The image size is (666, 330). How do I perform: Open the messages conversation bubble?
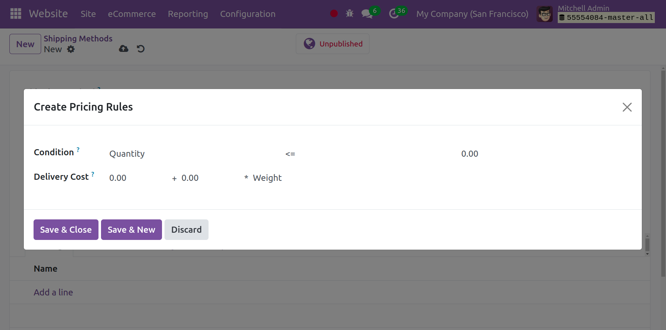(367, 14)
